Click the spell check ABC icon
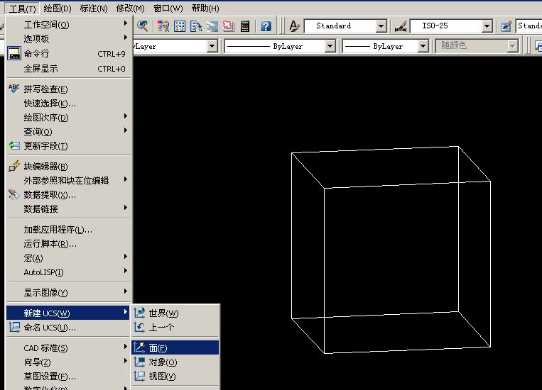The width and height of the screenshot is (542, 390). 13,89
